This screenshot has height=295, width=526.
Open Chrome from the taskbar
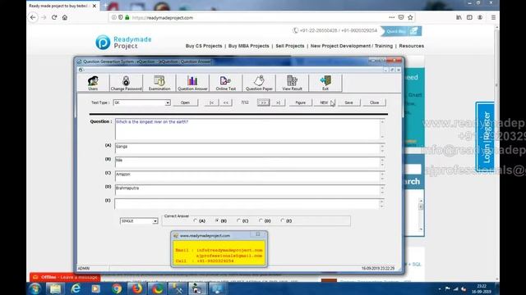pos(117,288)
